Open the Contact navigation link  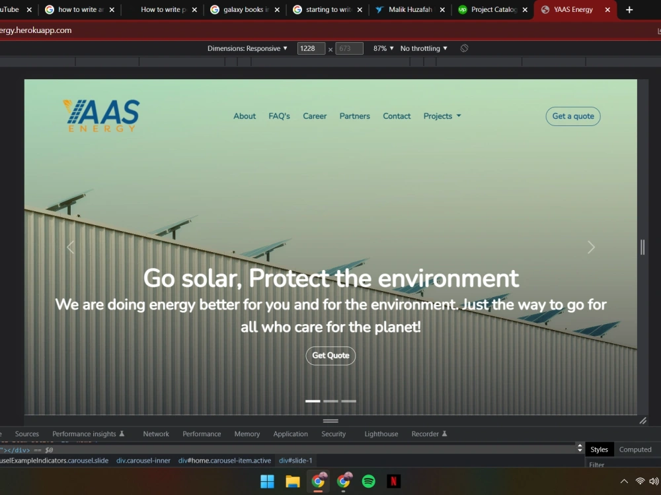397,116
